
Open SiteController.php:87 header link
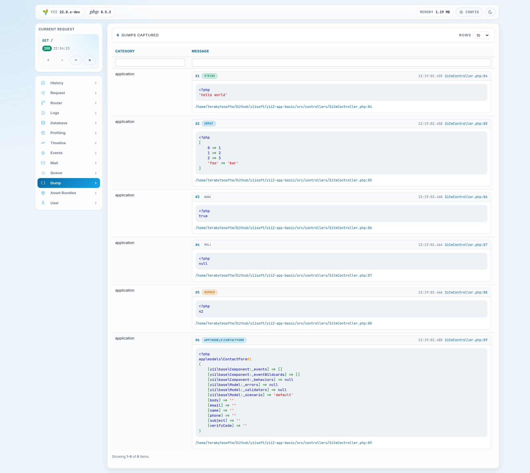click(x=466, y=245)
